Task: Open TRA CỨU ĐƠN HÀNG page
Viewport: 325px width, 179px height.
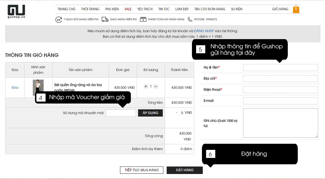Action: (210, 9)
